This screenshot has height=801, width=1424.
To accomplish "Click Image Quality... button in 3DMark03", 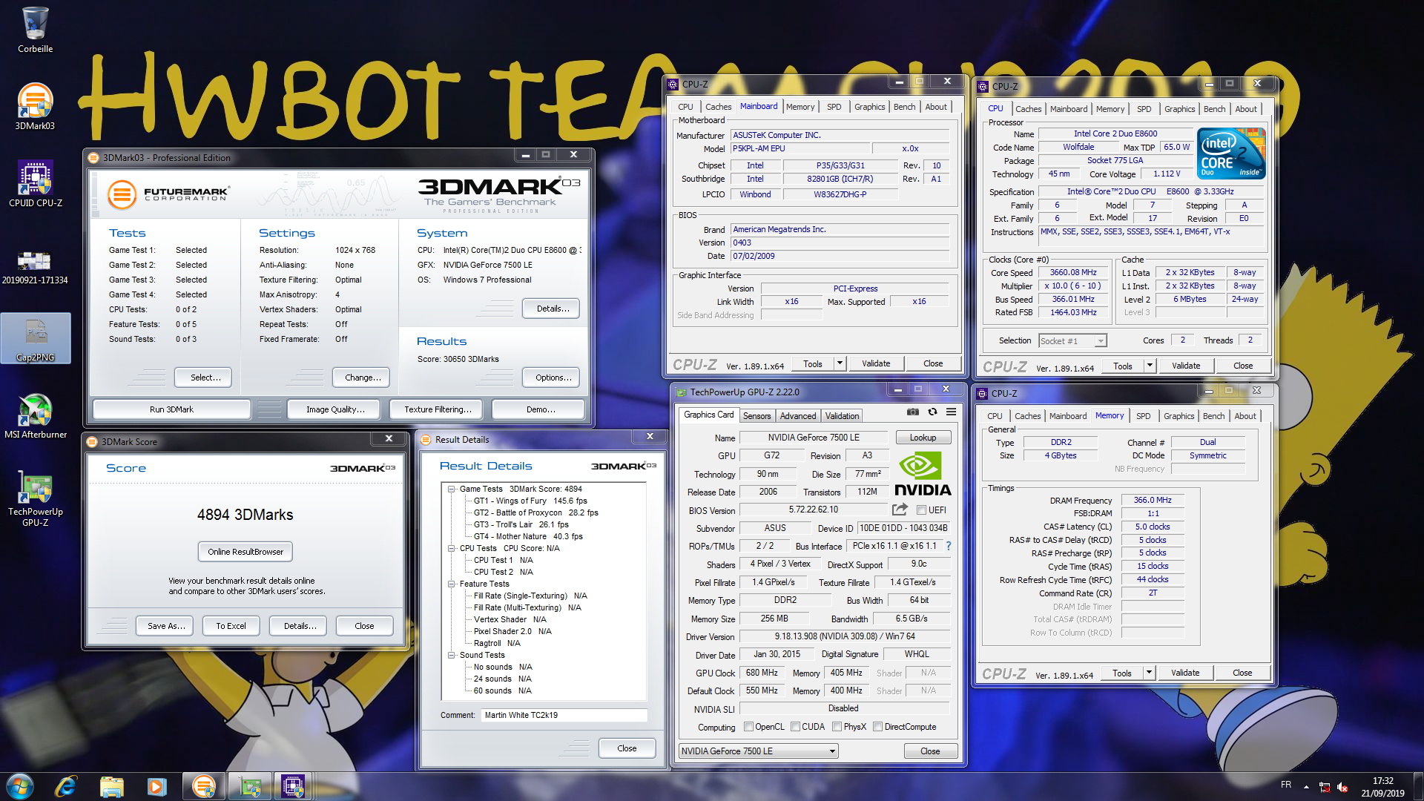I will pyautogui.click(x=335, y=409).
